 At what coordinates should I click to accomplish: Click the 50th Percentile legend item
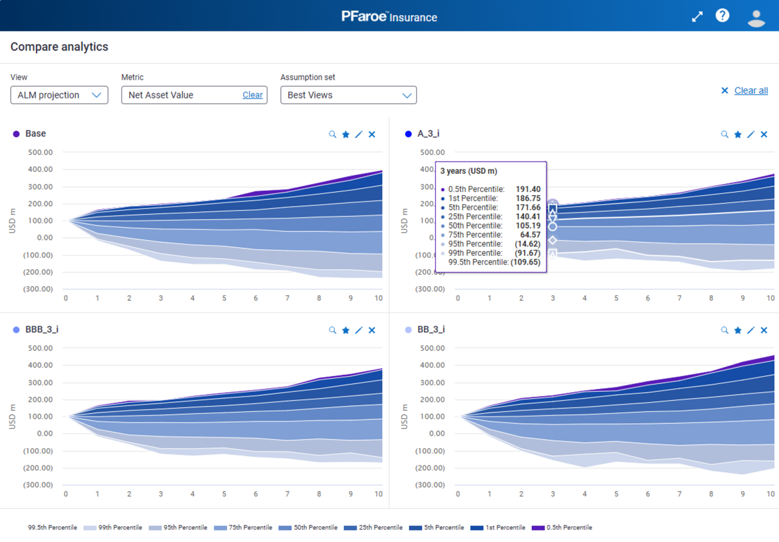coord(307,527)
